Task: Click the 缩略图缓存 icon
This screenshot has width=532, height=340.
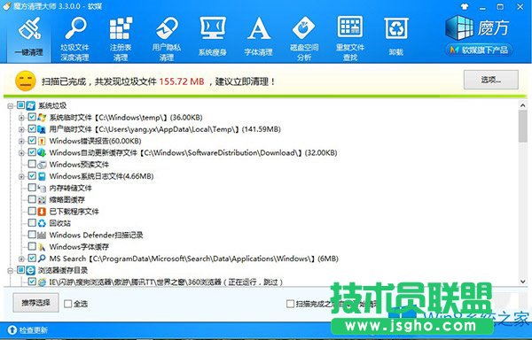Action: click(x=42, y=200)
